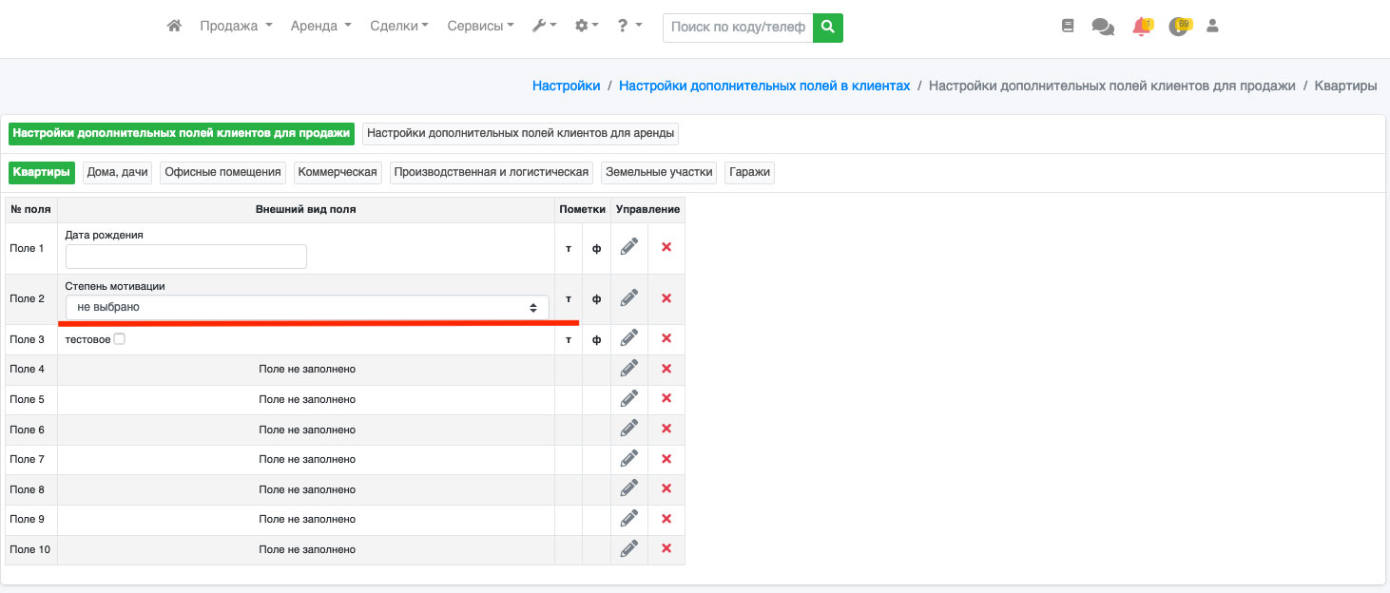
Task: Expand the gear settings dropdown
Action: coord(587,27)
